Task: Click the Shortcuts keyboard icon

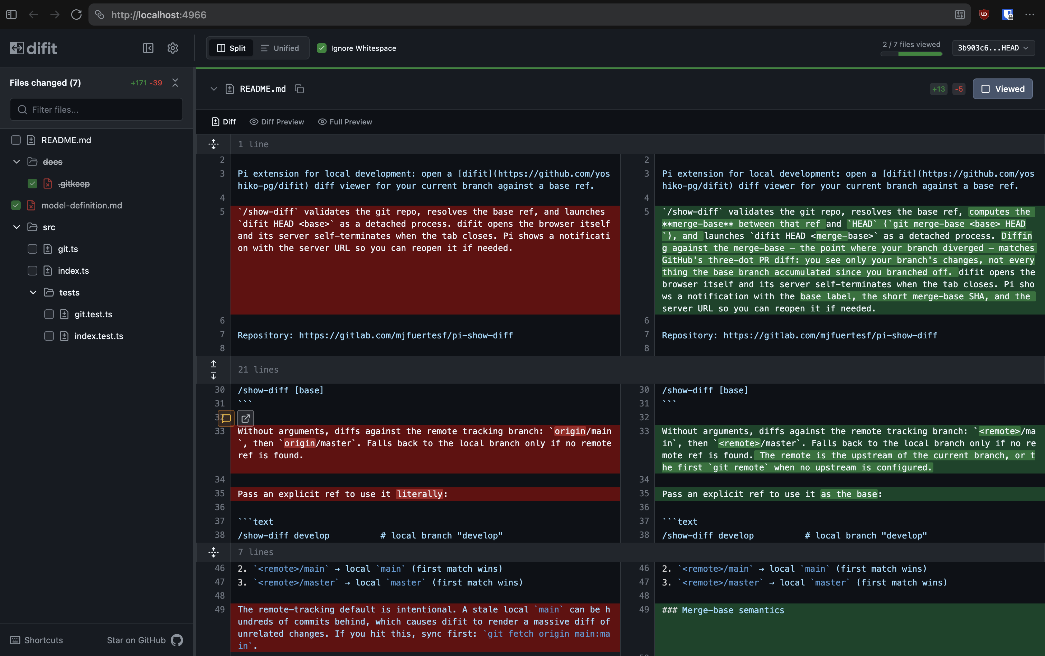Action: (x=15, y=640)
